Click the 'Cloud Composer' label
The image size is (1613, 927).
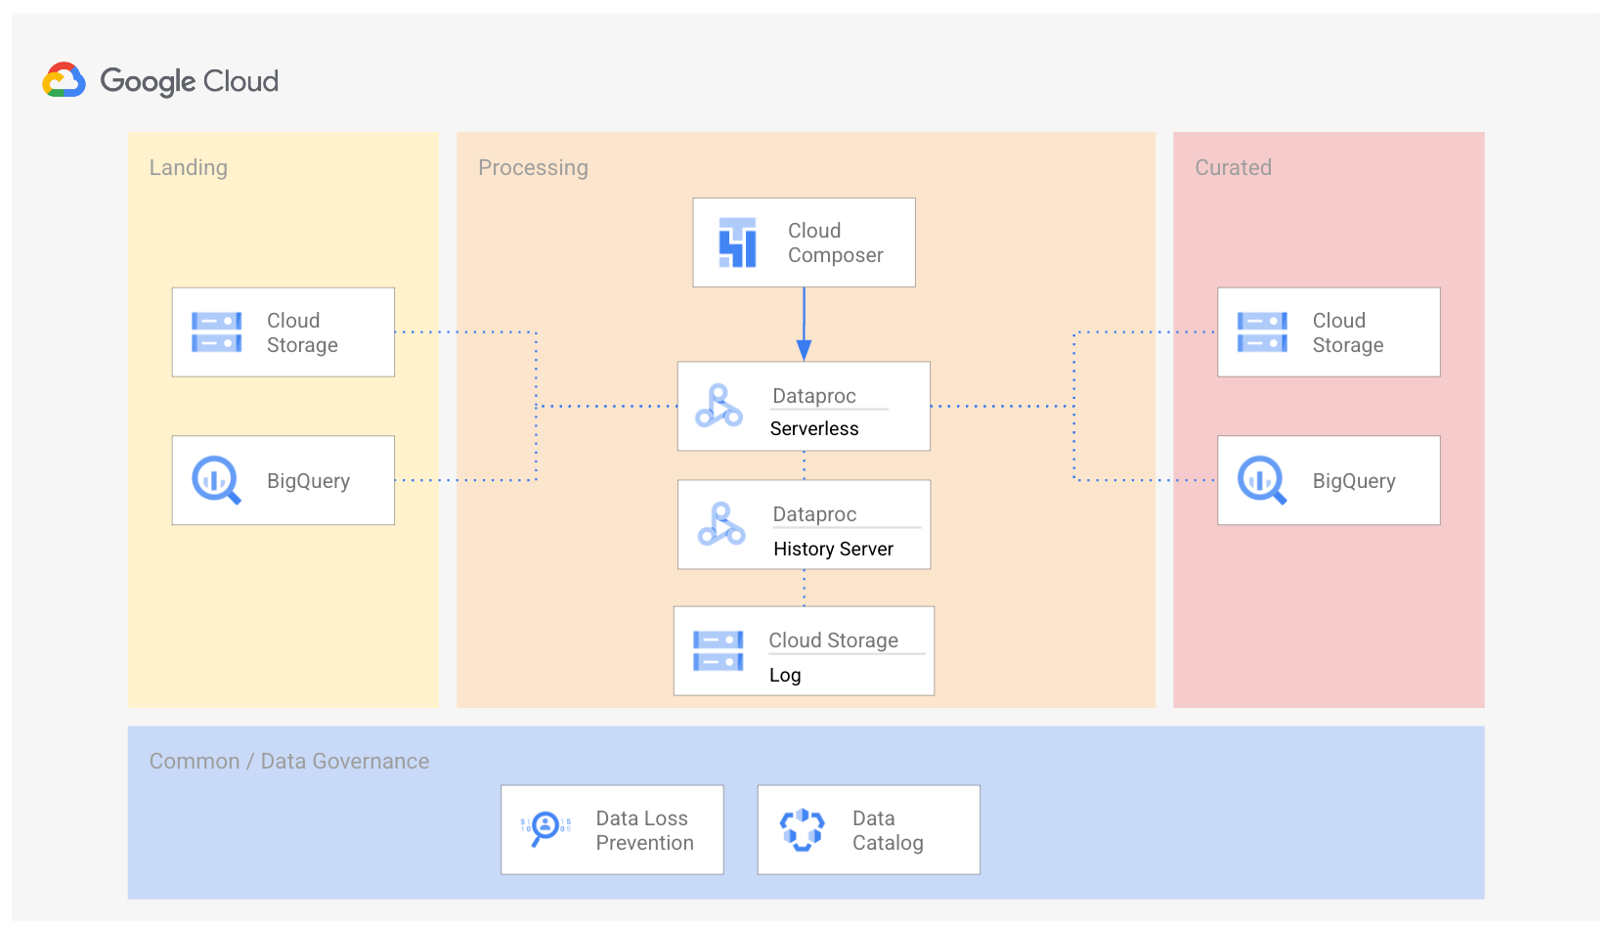pyautogui.click(x=836, y=243)
